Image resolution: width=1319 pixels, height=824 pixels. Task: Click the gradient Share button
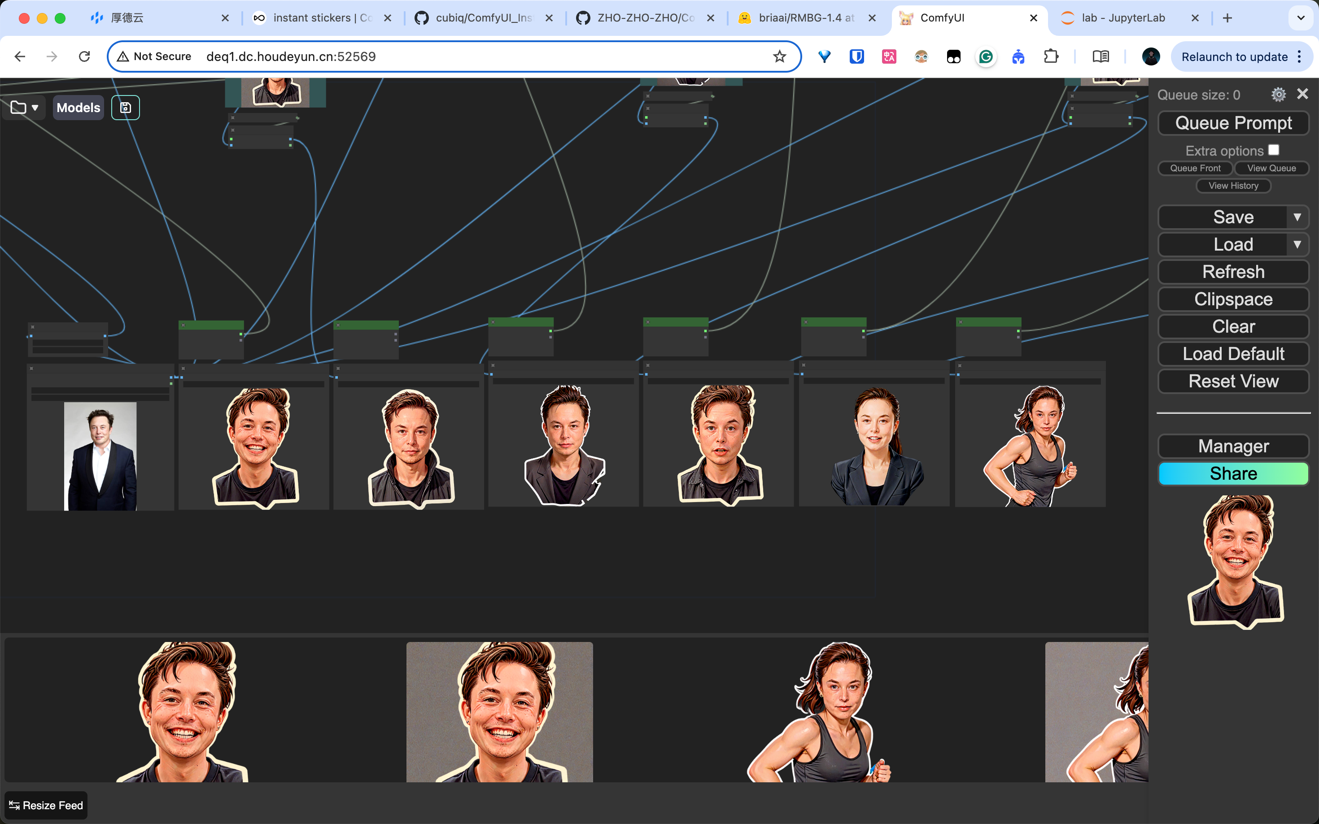pyautogui.click(x=1233, y=473)
